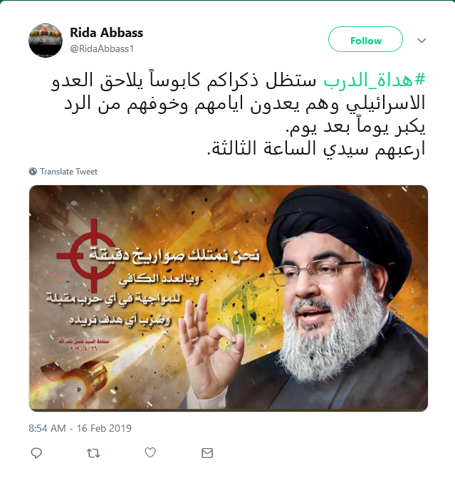Click the white Arabic caption in image
The width and height of the screenshot is (455, 478).
153,286
